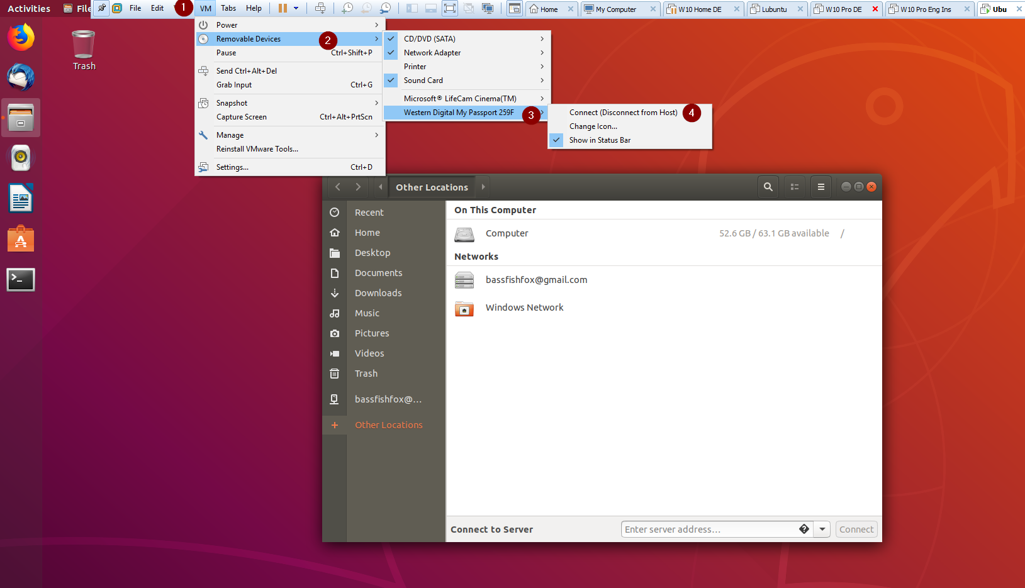Launch Firefox from the dock
The width and height of the screenshot is (1025, 588).
[x=21, y=37]
